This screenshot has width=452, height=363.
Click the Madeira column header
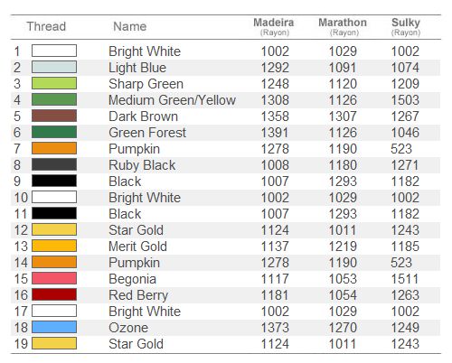click(x=274, y=26)
